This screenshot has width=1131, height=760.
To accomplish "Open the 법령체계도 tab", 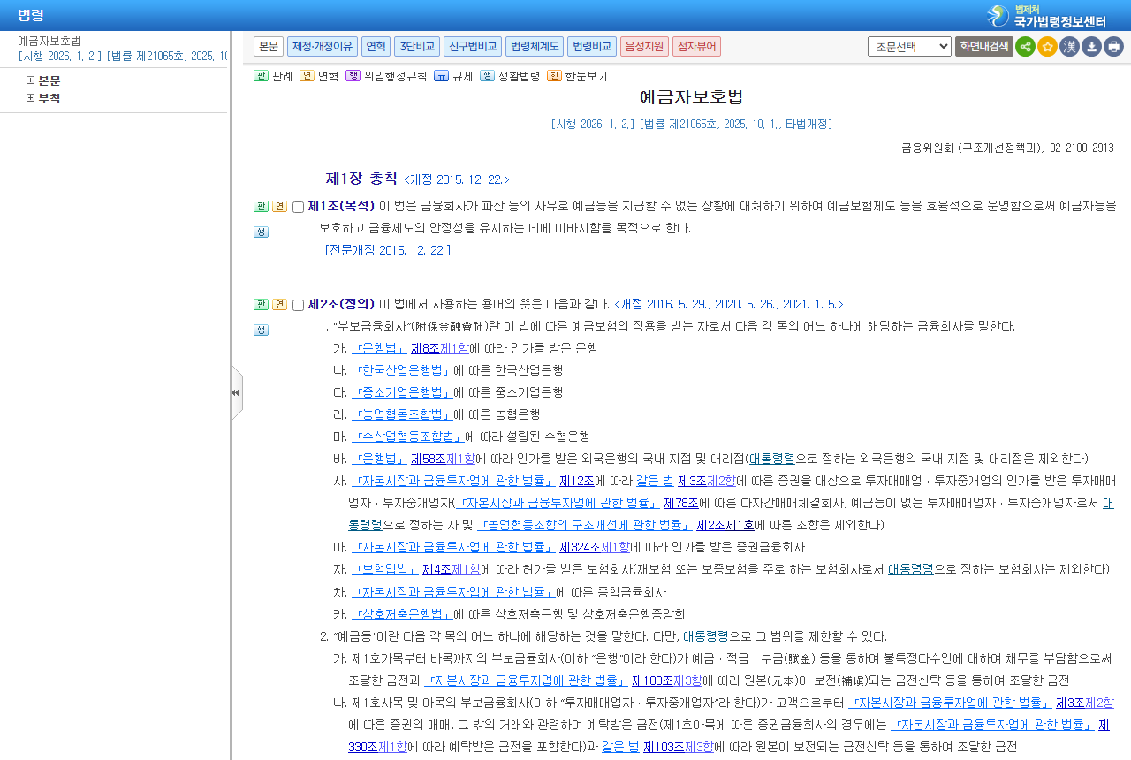I will pos(535,46).
